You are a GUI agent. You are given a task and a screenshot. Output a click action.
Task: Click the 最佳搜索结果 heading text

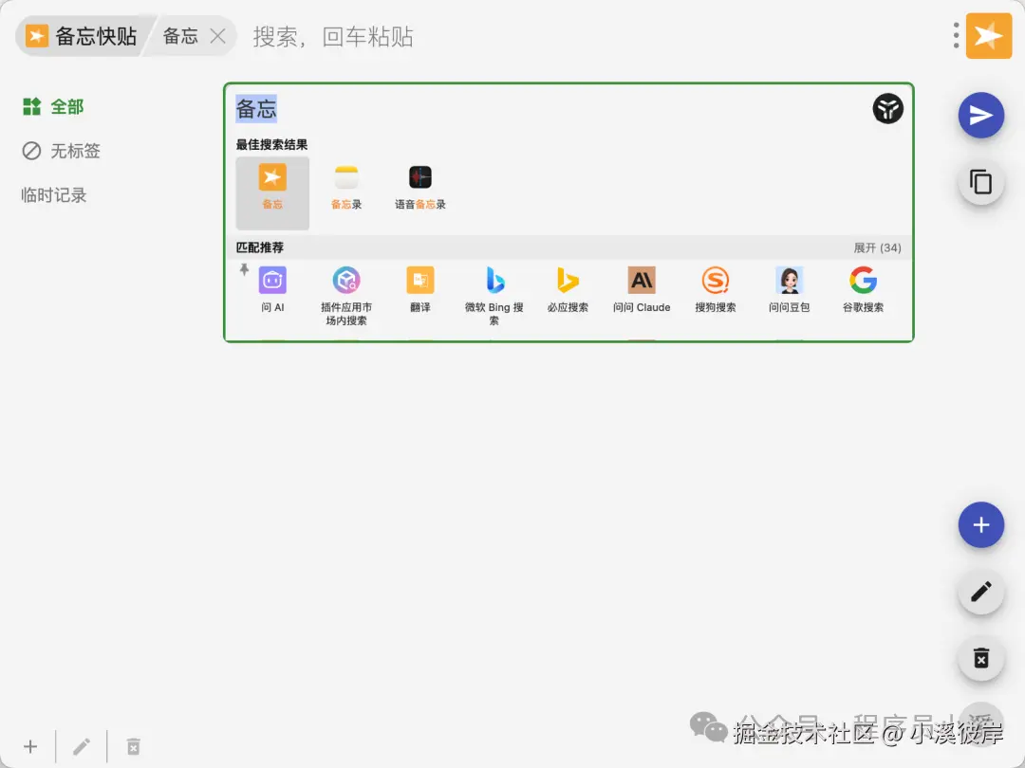272,144
